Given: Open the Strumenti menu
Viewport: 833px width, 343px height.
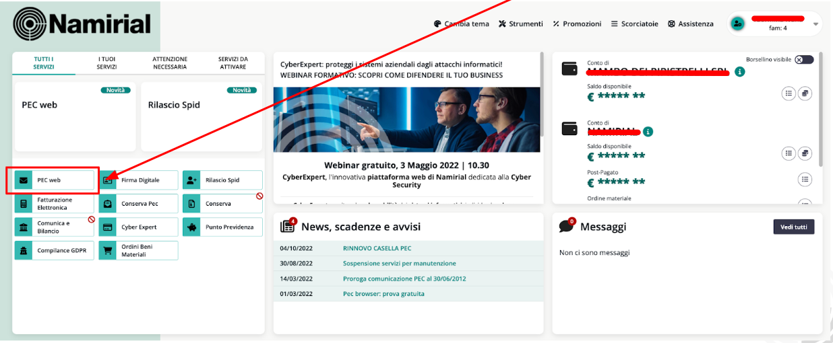Looking at the screenshot, I should pyautogui.click(x=520, y=24).
